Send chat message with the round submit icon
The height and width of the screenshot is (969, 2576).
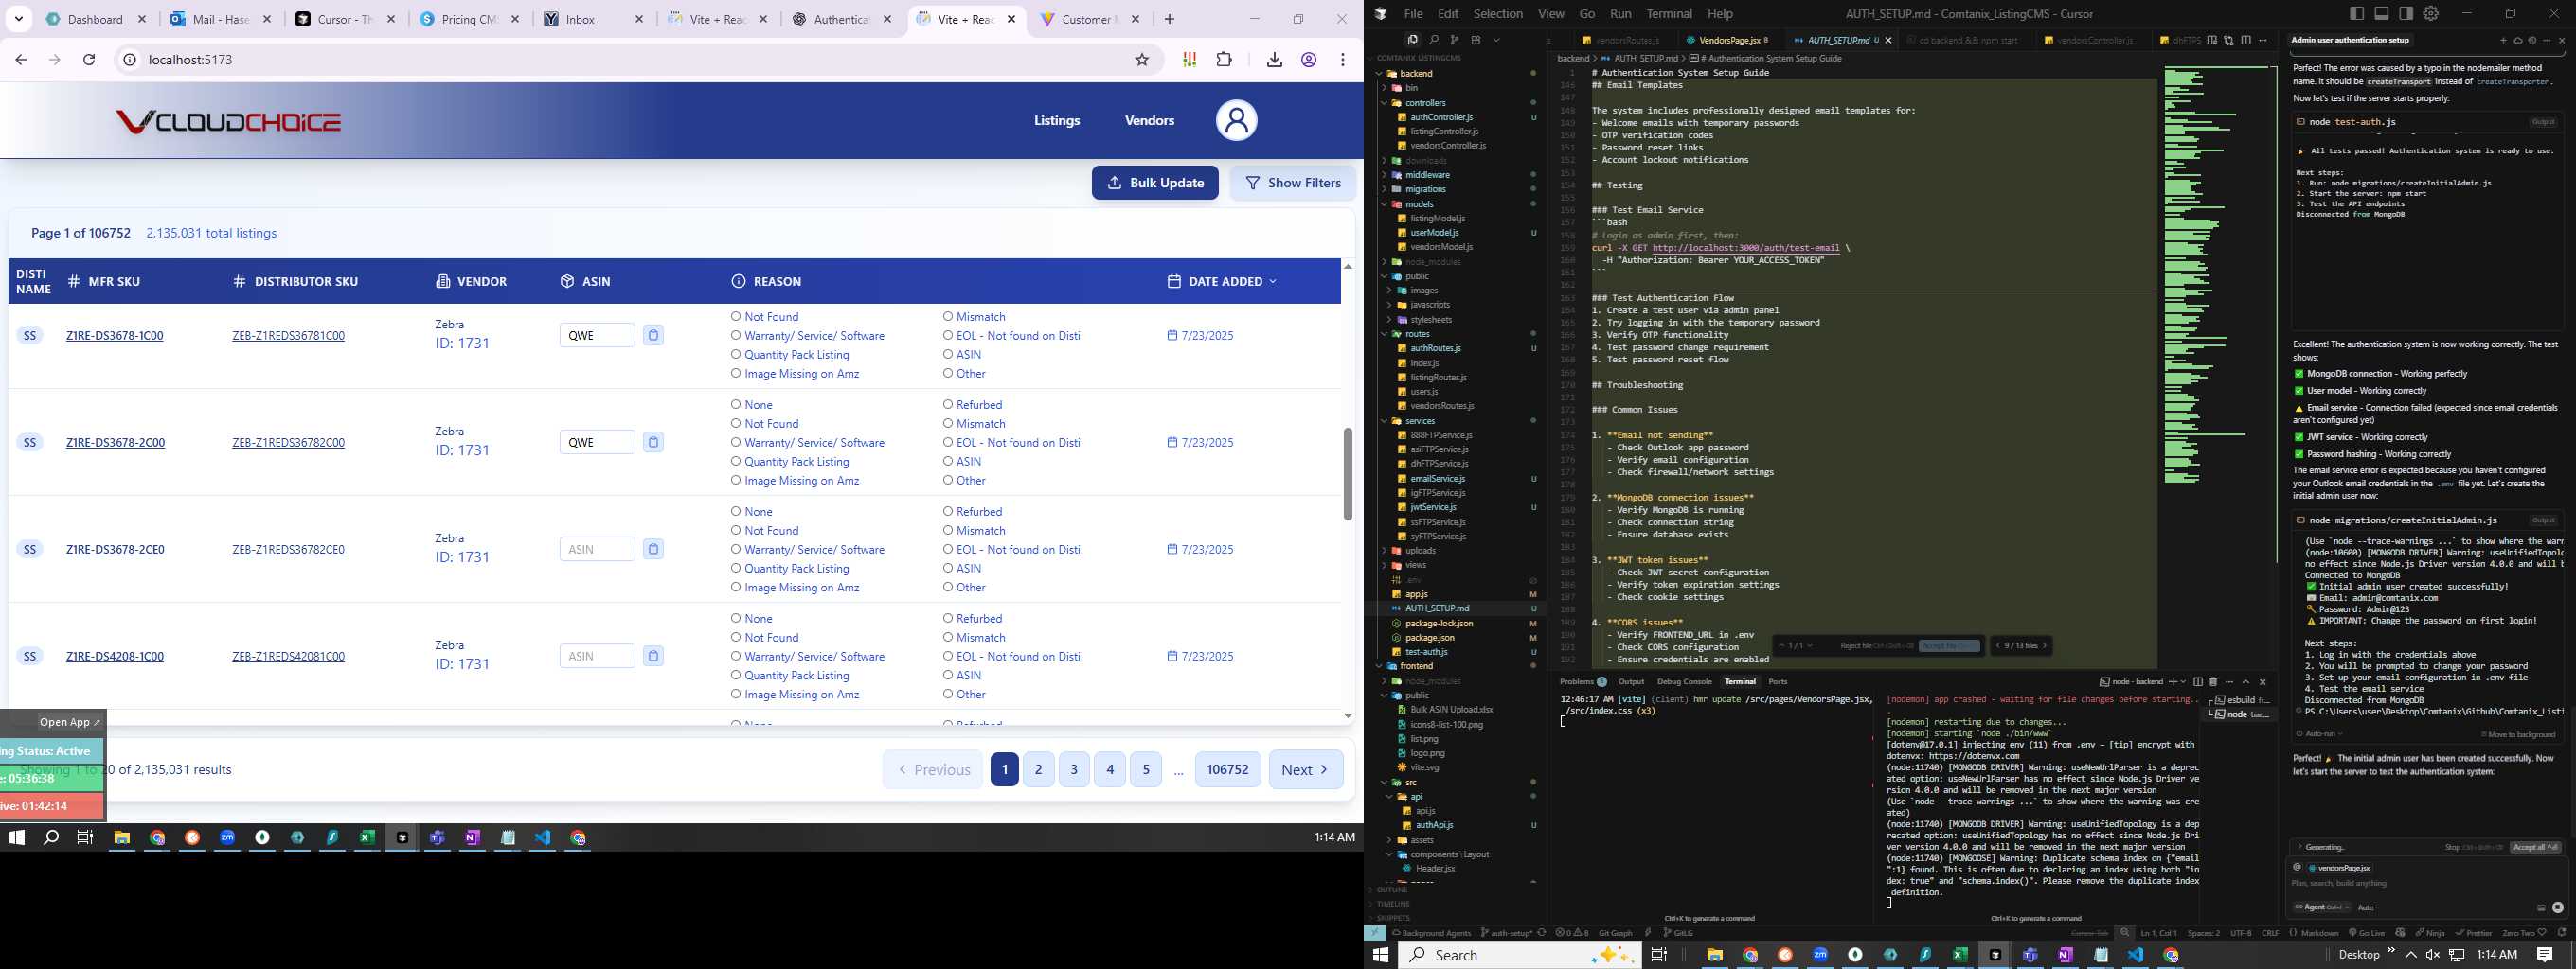2557,907
